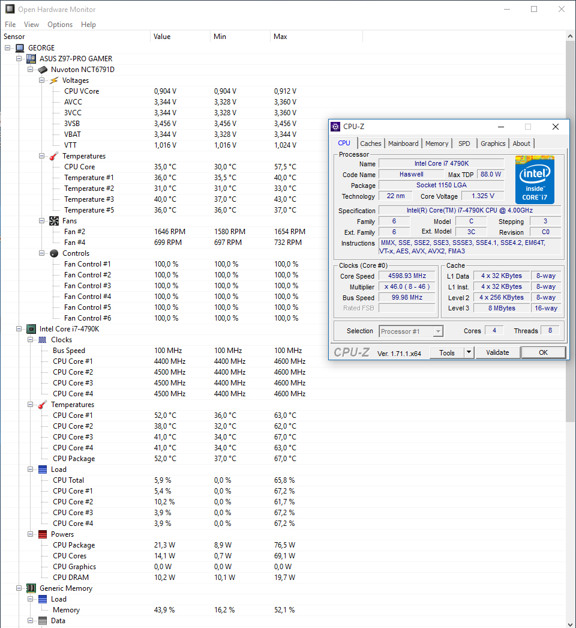Click the Data icon under Generic Memory

coord(43,621)
